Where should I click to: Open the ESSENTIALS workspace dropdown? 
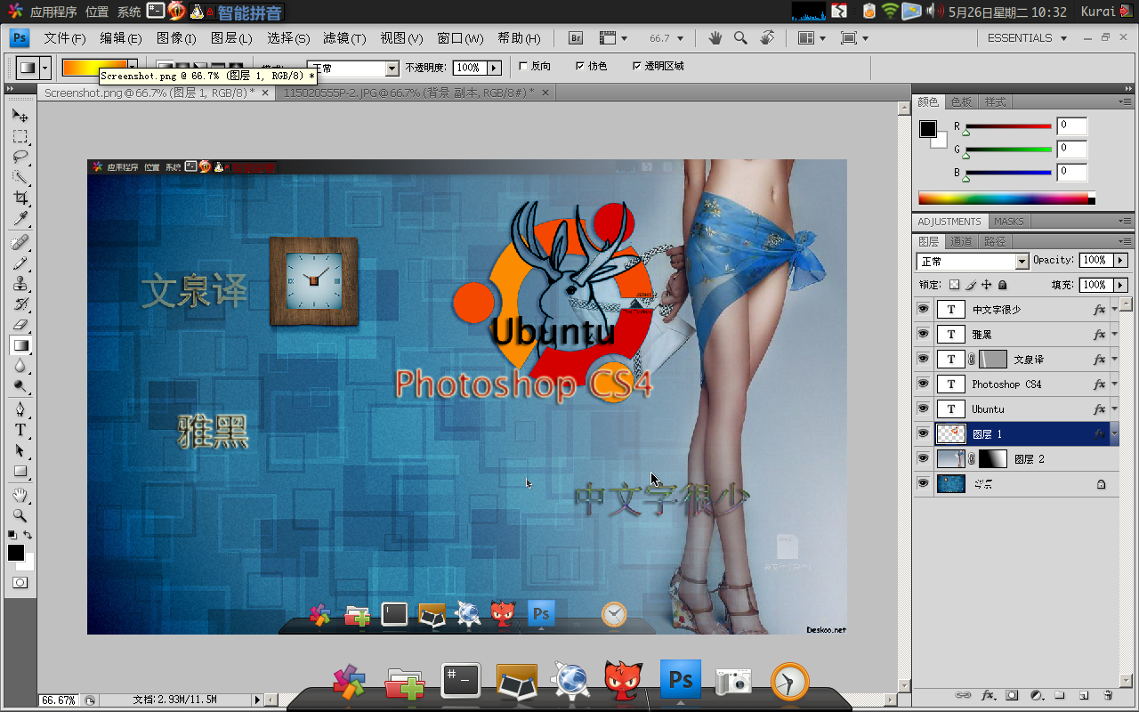pos(1028,38)
